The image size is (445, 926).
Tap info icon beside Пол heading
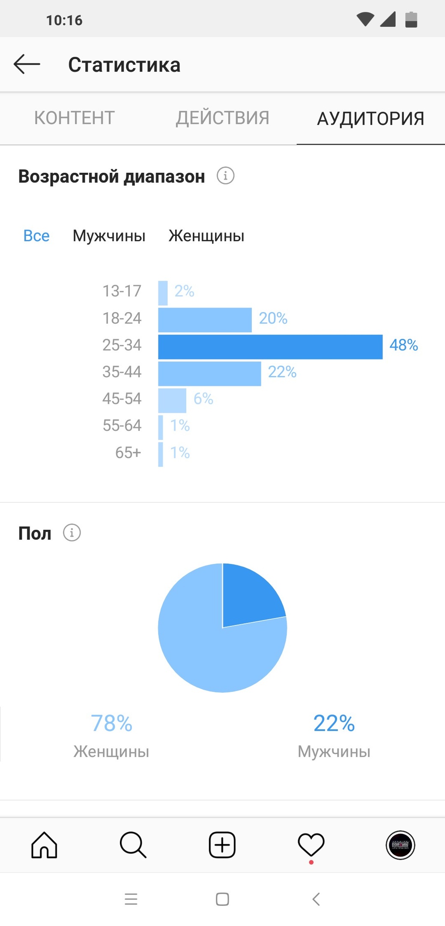[72, 533]
